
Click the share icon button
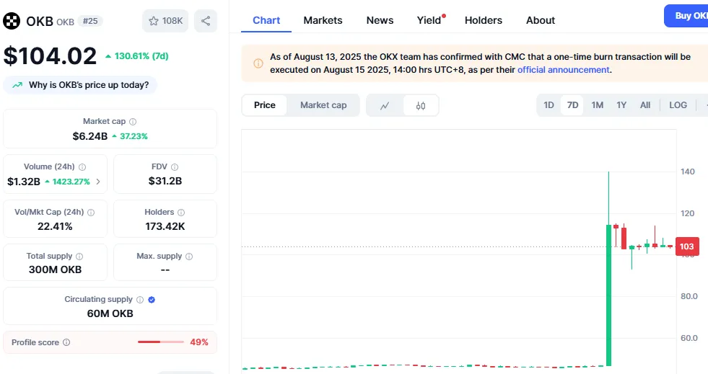coord(206,21)
